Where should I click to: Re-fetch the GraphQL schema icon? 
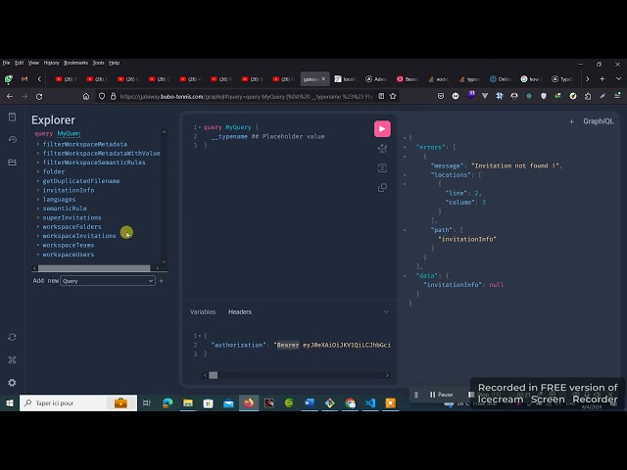[x=12, y=337]
